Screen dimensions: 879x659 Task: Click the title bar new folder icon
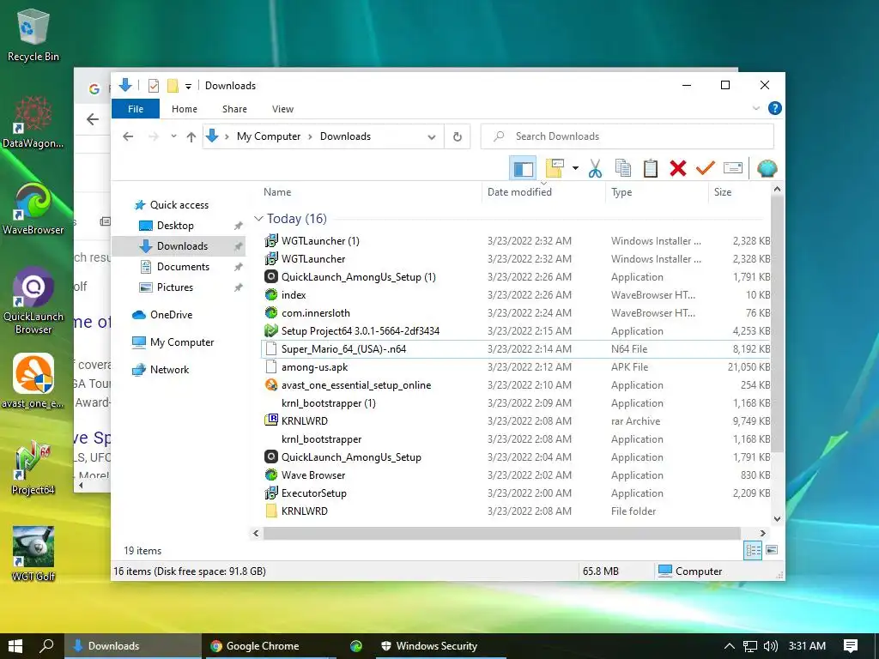click(x=173, y=86)
